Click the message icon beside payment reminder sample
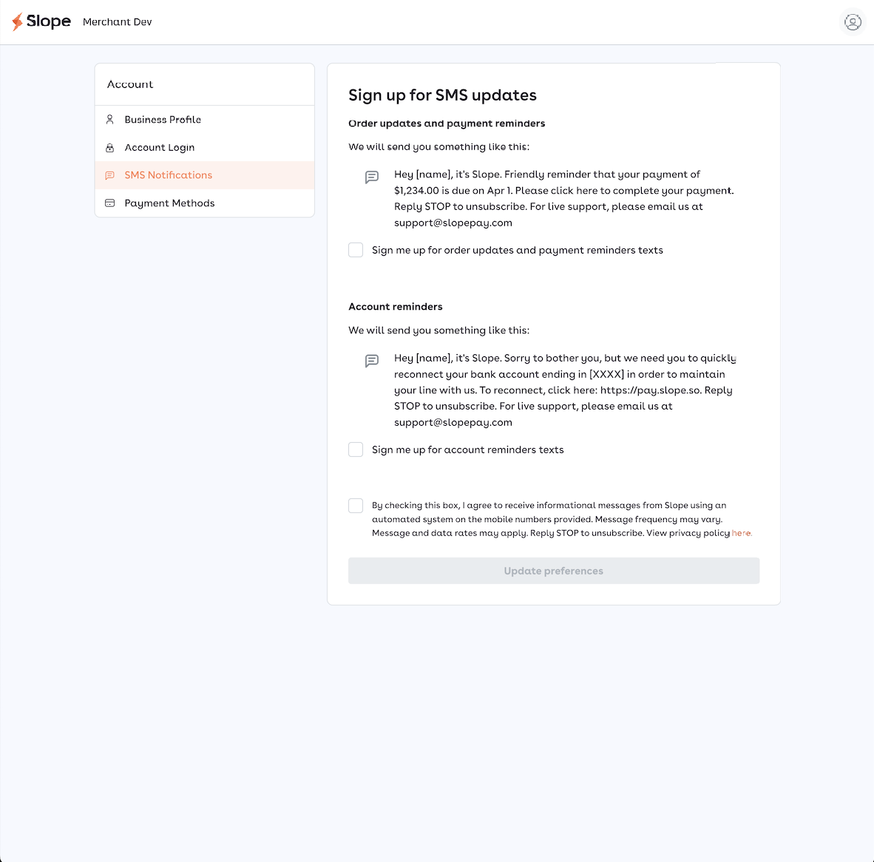Screen dimensions: 874x862 click(372, 177)
